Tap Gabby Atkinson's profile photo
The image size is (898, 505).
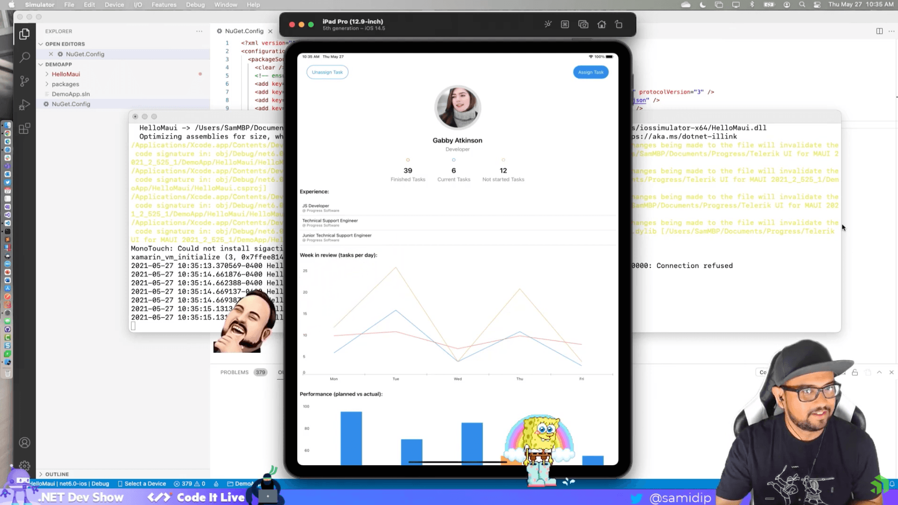click(x=457, y=107)
